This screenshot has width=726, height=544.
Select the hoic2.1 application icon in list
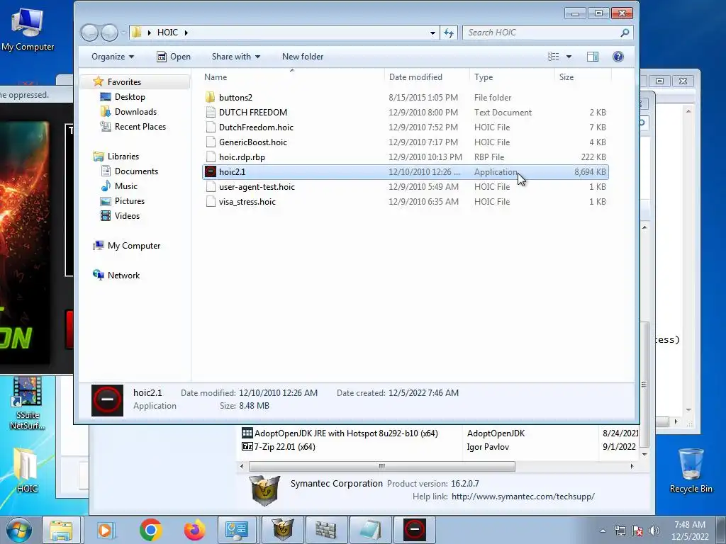[210, 171]
